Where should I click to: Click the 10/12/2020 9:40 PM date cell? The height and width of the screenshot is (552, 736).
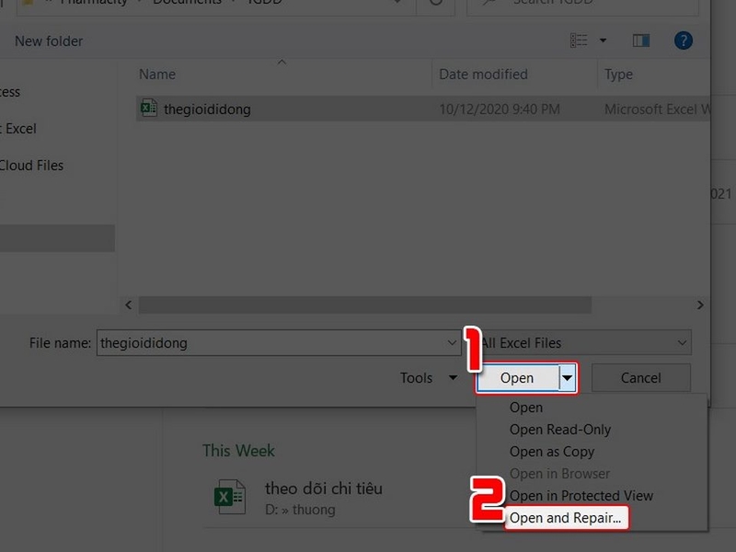click(500, 109)
